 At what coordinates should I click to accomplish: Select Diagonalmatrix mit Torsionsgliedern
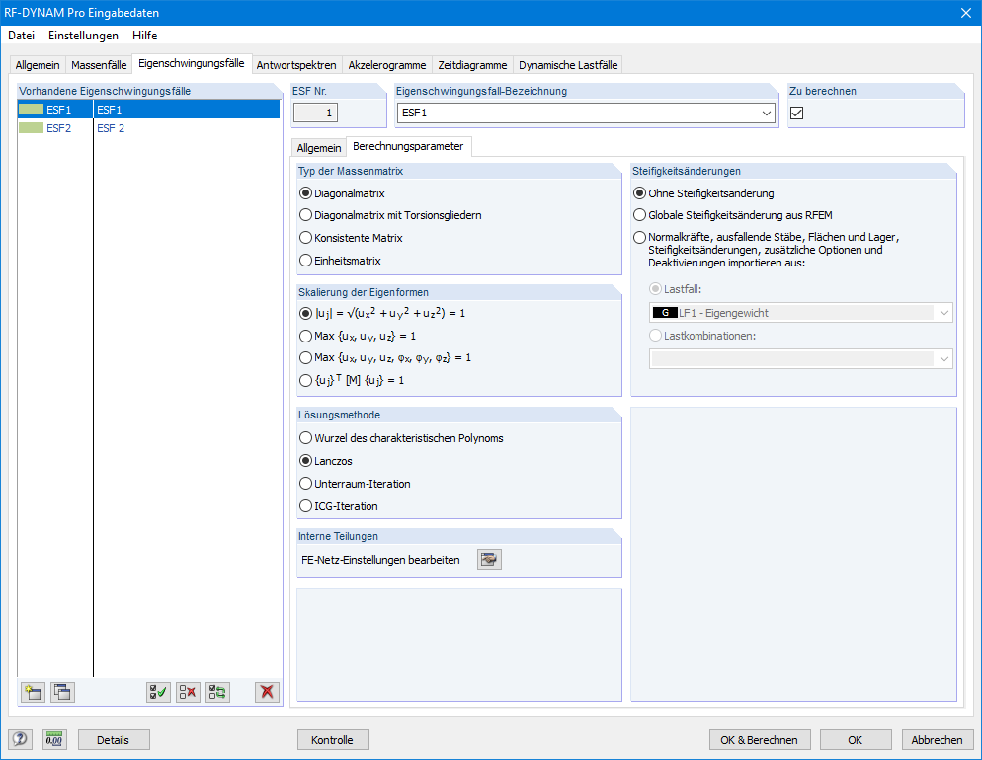coord(305,215)
